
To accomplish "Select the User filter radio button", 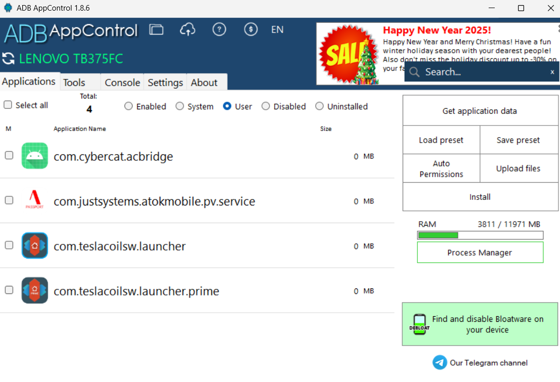I will point(227,106).
